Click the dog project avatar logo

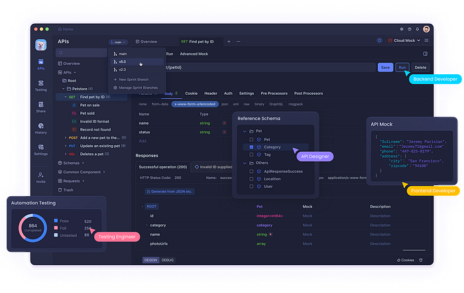41,44
